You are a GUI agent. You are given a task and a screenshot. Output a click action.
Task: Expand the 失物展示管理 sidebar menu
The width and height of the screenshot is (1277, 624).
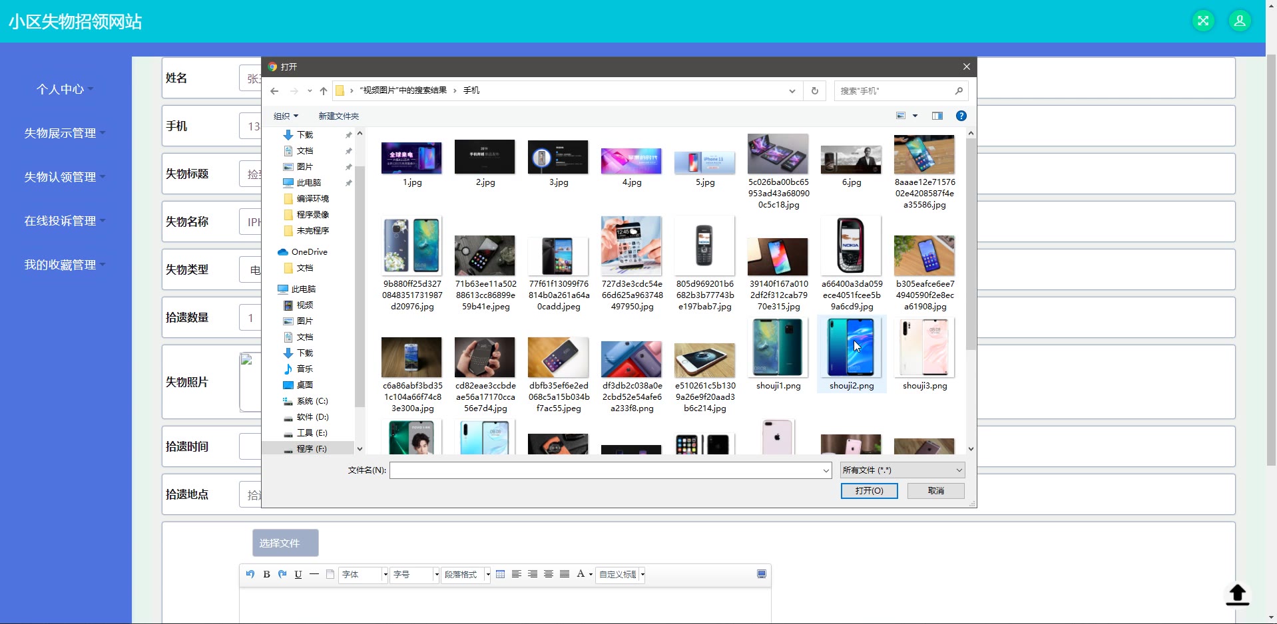tap(64, 133)
